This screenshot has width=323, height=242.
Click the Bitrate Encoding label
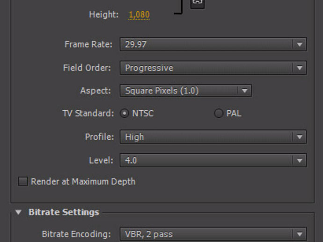(x=76, y=234)
